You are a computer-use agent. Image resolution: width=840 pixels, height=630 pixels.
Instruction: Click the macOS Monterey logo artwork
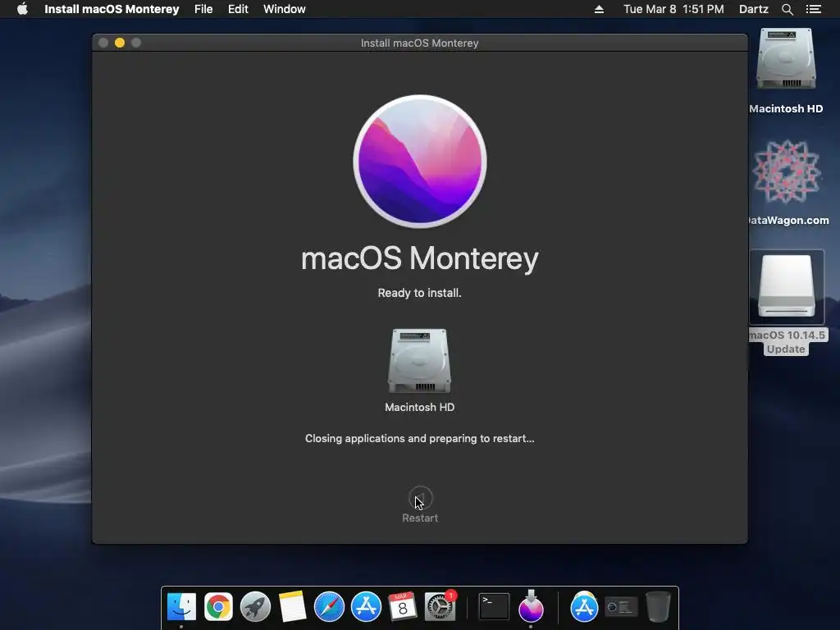420,162
